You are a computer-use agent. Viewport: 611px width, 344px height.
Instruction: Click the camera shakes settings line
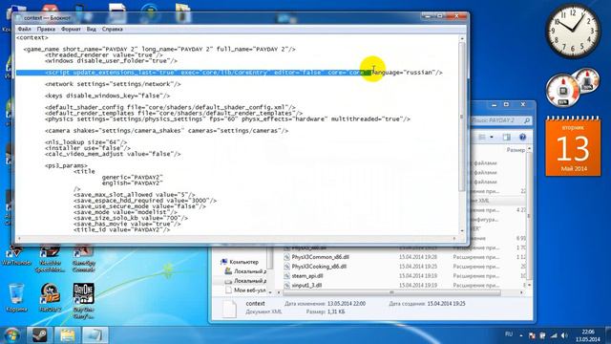pyautogui.click(x=166, y=131)
